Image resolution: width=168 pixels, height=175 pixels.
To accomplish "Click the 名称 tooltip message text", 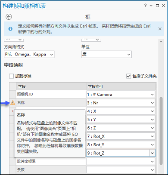I will pos(50,137).
